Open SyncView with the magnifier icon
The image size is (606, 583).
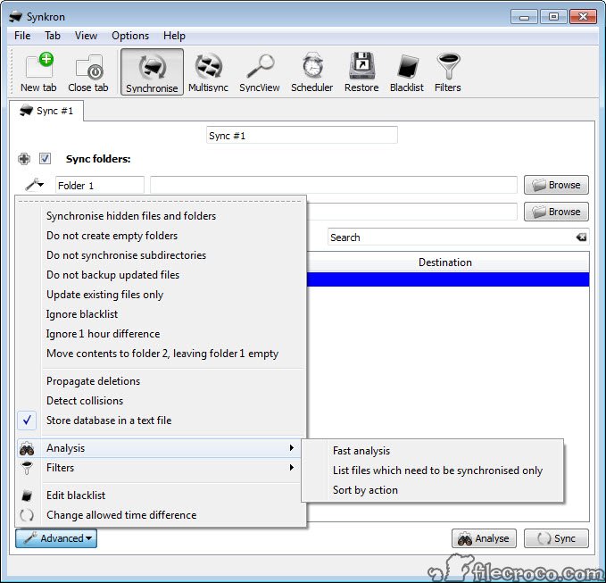tap(260, 72)
